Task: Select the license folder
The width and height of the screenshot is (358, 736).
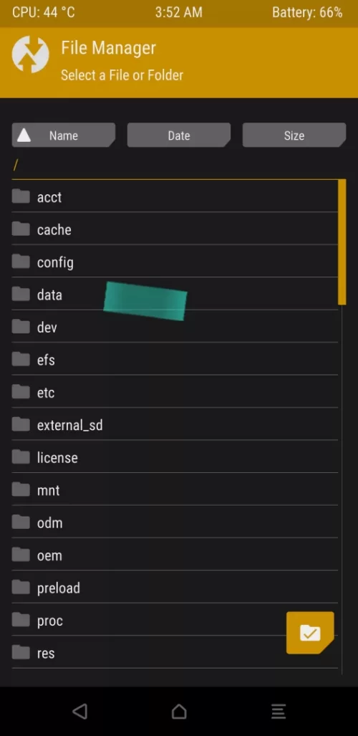Action: pos(175,457)
